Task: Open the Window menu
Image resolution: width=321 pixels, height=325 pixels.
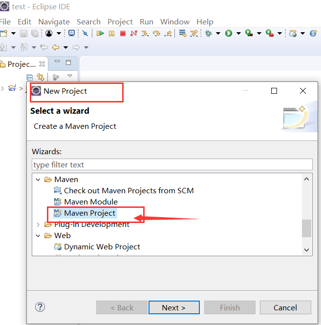Action: point(175,22)
